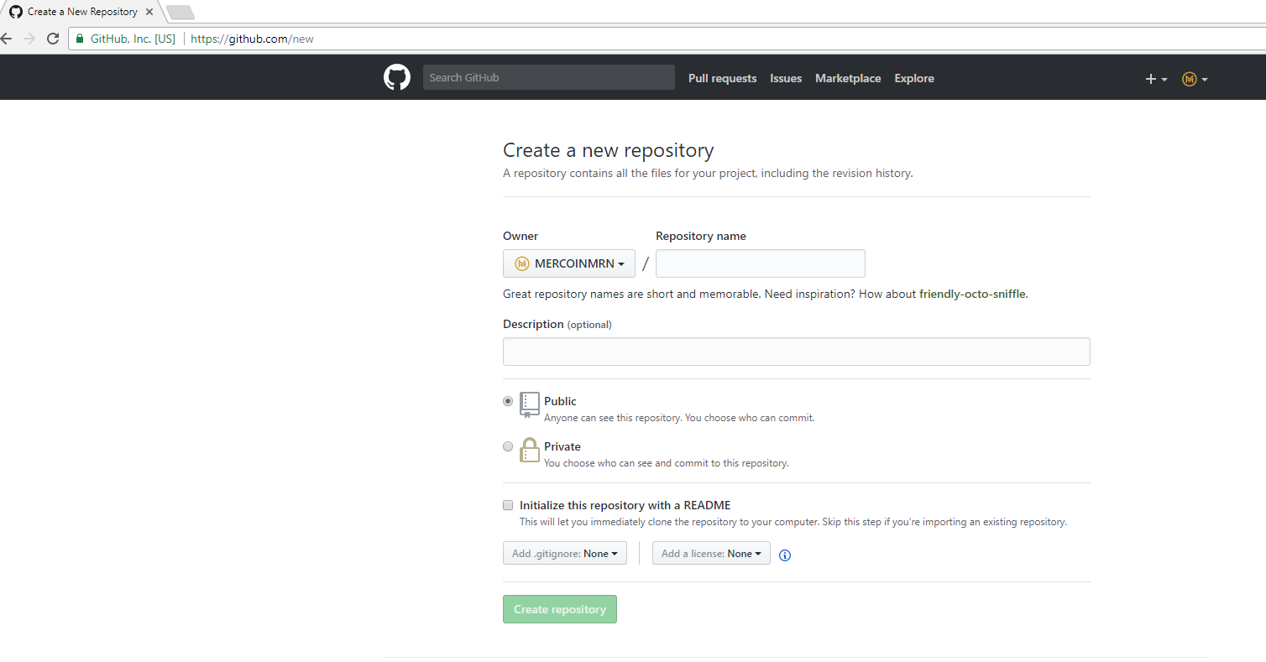Click the Repository name input field

pyautogui.click(x=761, y=263)
